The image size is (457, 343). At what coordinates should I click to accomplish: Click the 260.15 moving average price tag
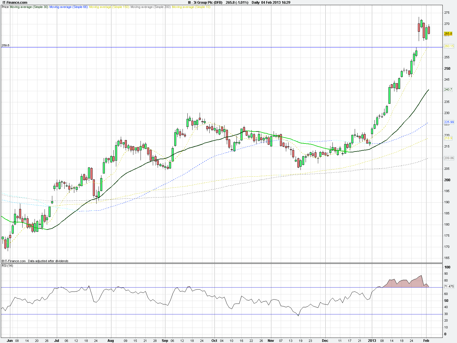click(449, 46)
